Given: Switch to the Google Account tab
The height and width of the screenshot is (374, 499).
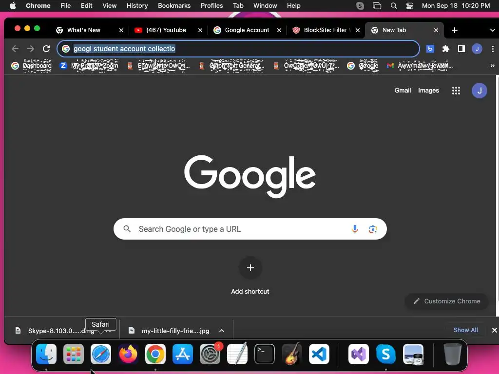Looking at the screenshot, I should pos(247,30).
